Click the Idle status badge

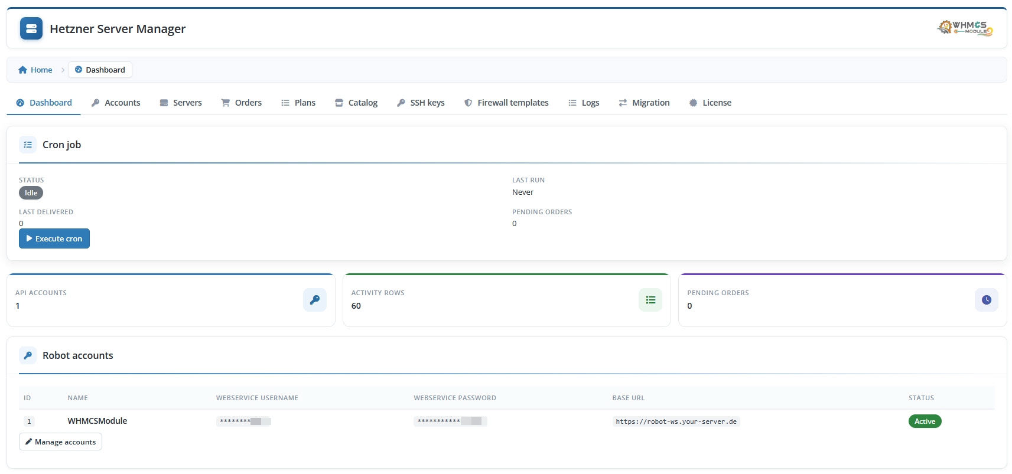(x=31, y=193)
